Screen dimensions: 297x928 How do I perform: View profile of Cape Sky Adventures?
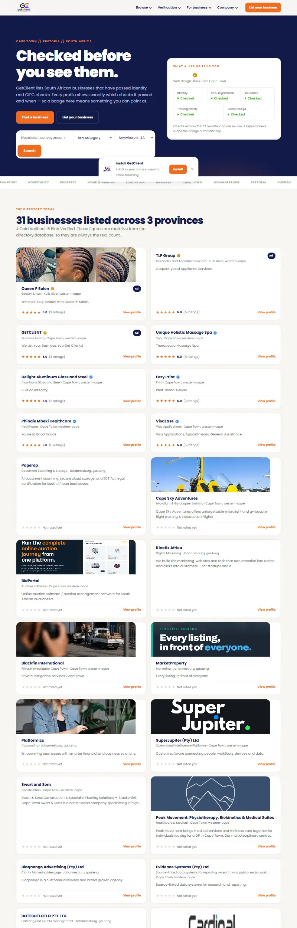pos(267,527)
